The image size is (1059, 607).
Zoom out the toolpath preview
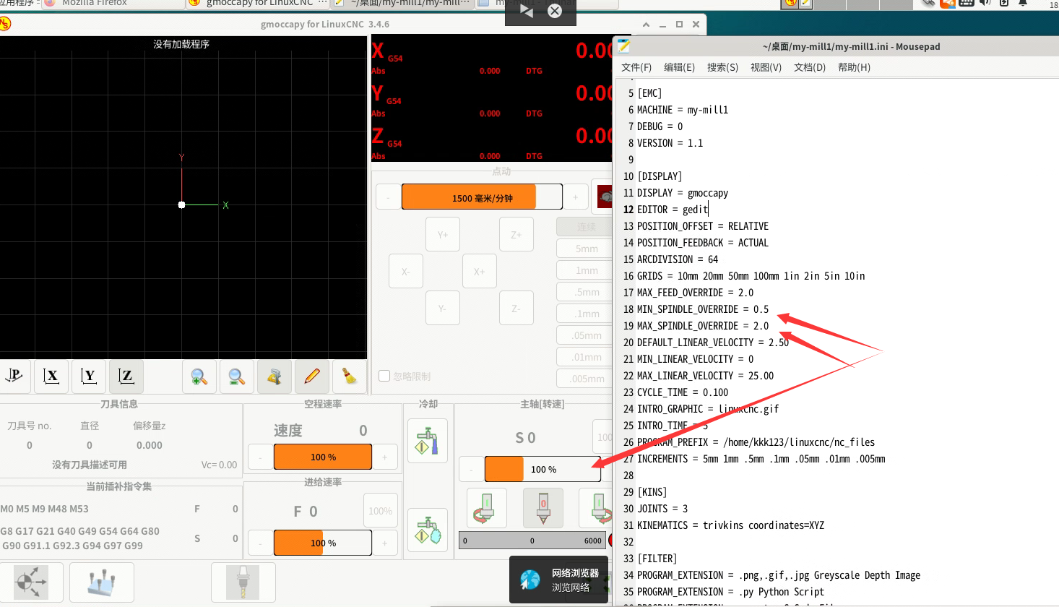236,376
